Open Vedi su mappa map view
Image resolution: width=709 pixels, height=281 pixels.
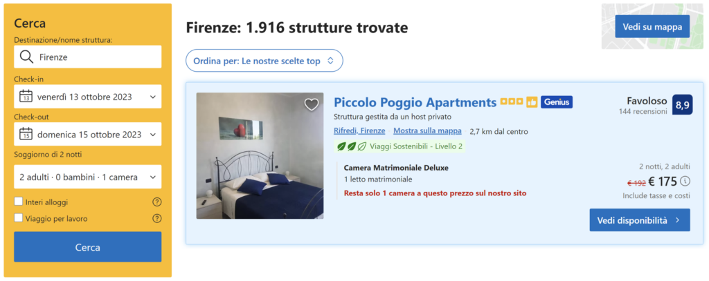[652, 26]
